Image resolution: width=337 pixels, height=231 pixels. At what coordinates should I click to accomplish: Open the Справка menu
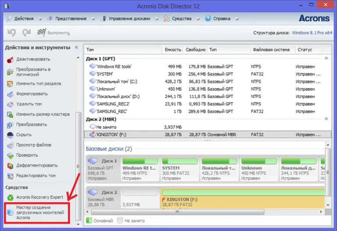coord(222,19)
